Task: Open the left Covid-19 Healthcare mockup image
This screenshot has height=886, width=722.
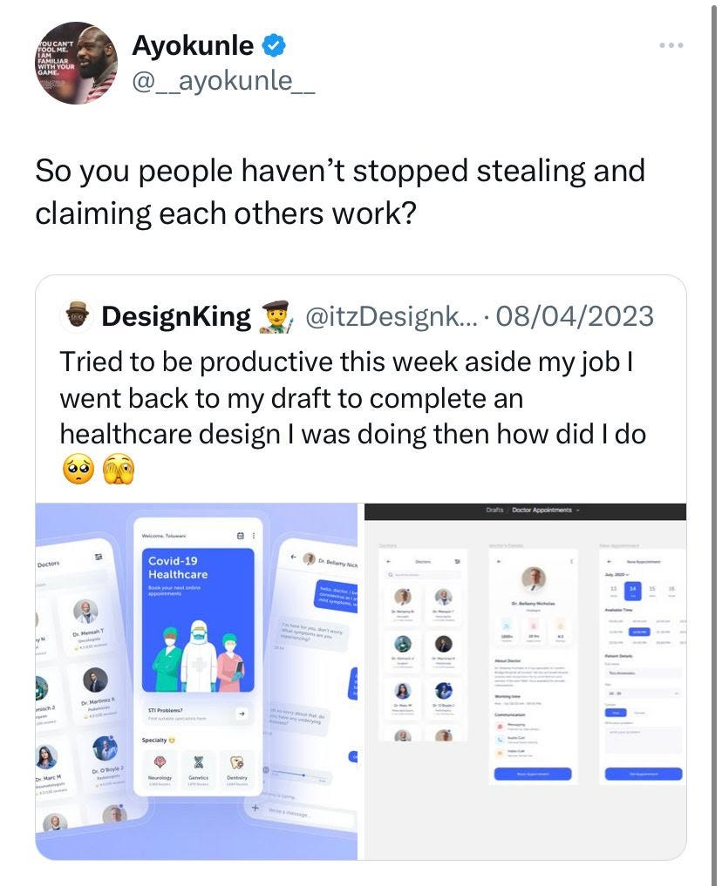Action: (x=196, y=681)
